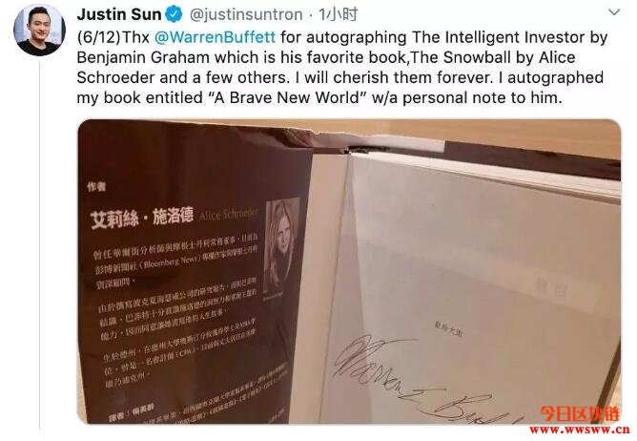
Task: Click the blue verified badge
Action: coord(175,15)
